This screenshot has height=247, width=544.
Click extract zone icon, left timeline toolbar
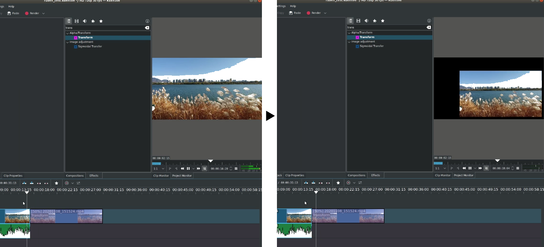39,183
